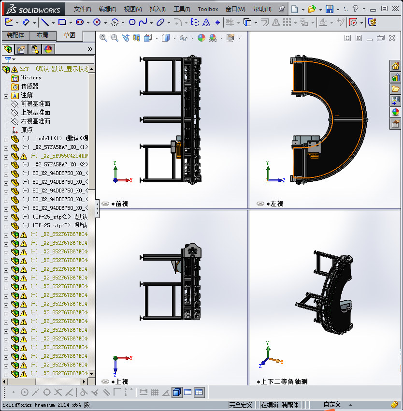Viewport: 403px width, 411px height.
Task: Click the Hide/Show Items glasses icon
Action: [184, 38]
